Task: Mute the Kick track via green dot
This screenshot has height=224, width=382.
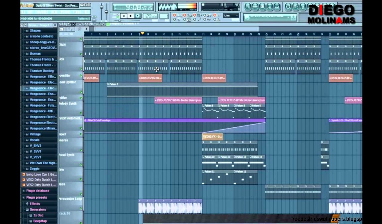Action: (81, 69)
